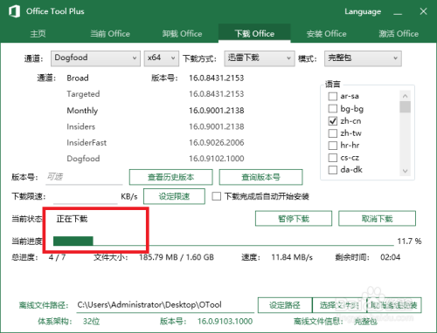Uncheck the zh-cn language checkbox
437x333 pixels.
[x=333, y=121]
